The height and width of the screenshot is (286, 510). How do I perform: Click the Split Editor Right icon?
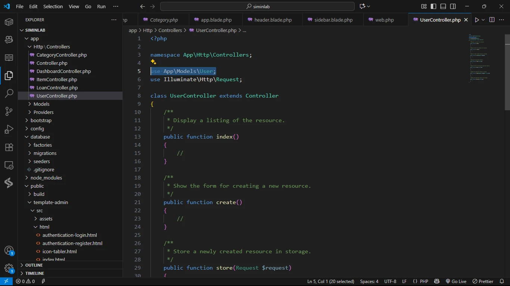(492, 20)
